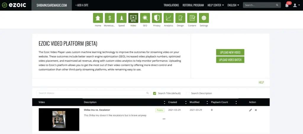This screenshot has height=134, width=303.
Task: Open the Settings gear icon
Action: coord(204,18)
